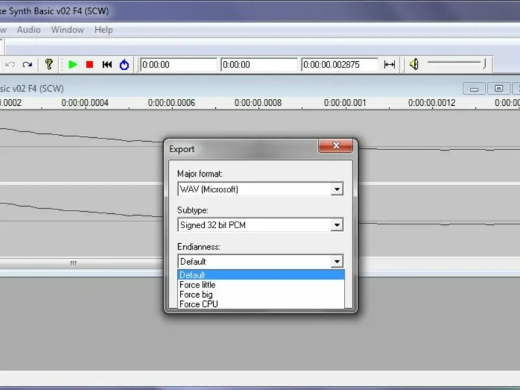Expand the Subtype dropdown
The width and height of the screenshot is (520, 390).
337,225
